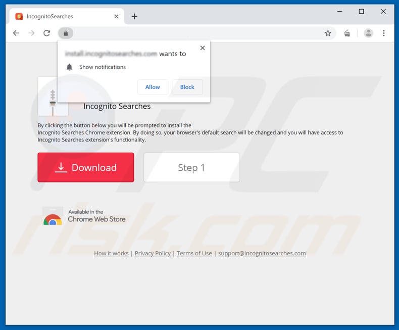
Task: Click the Chrome Web Store badge
Action: (84, 216)
